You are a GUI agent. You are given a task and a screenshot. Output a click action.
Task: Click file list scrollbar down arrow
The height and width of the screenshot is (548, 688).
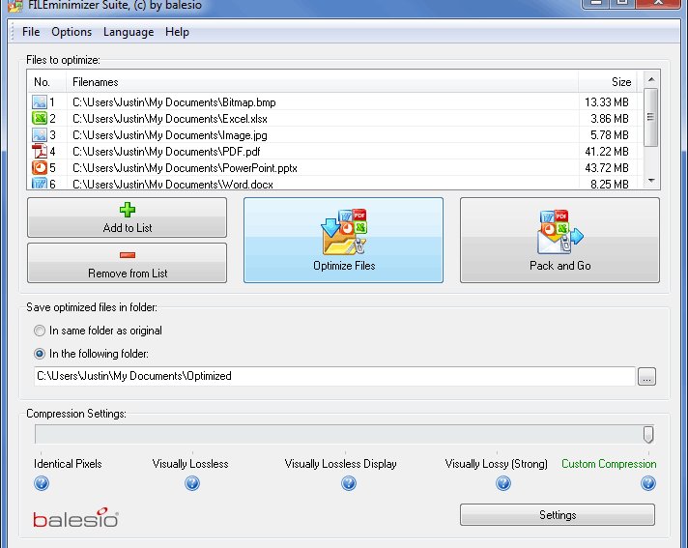coord(651,181)
